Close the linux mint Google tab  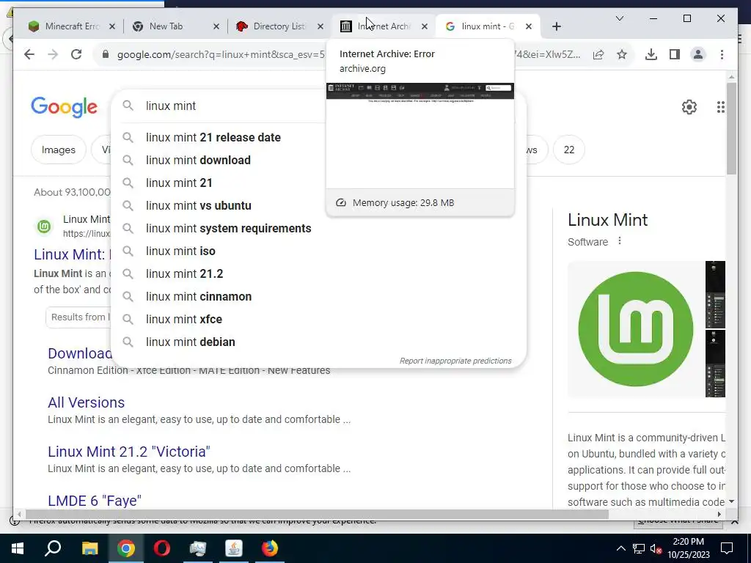point(528,26)
